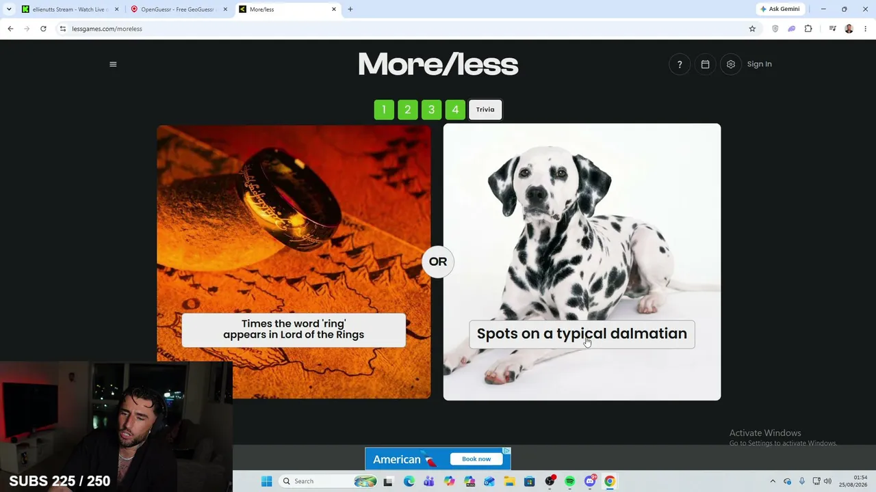Open File Explorer from the taskbar

point(509,481)
